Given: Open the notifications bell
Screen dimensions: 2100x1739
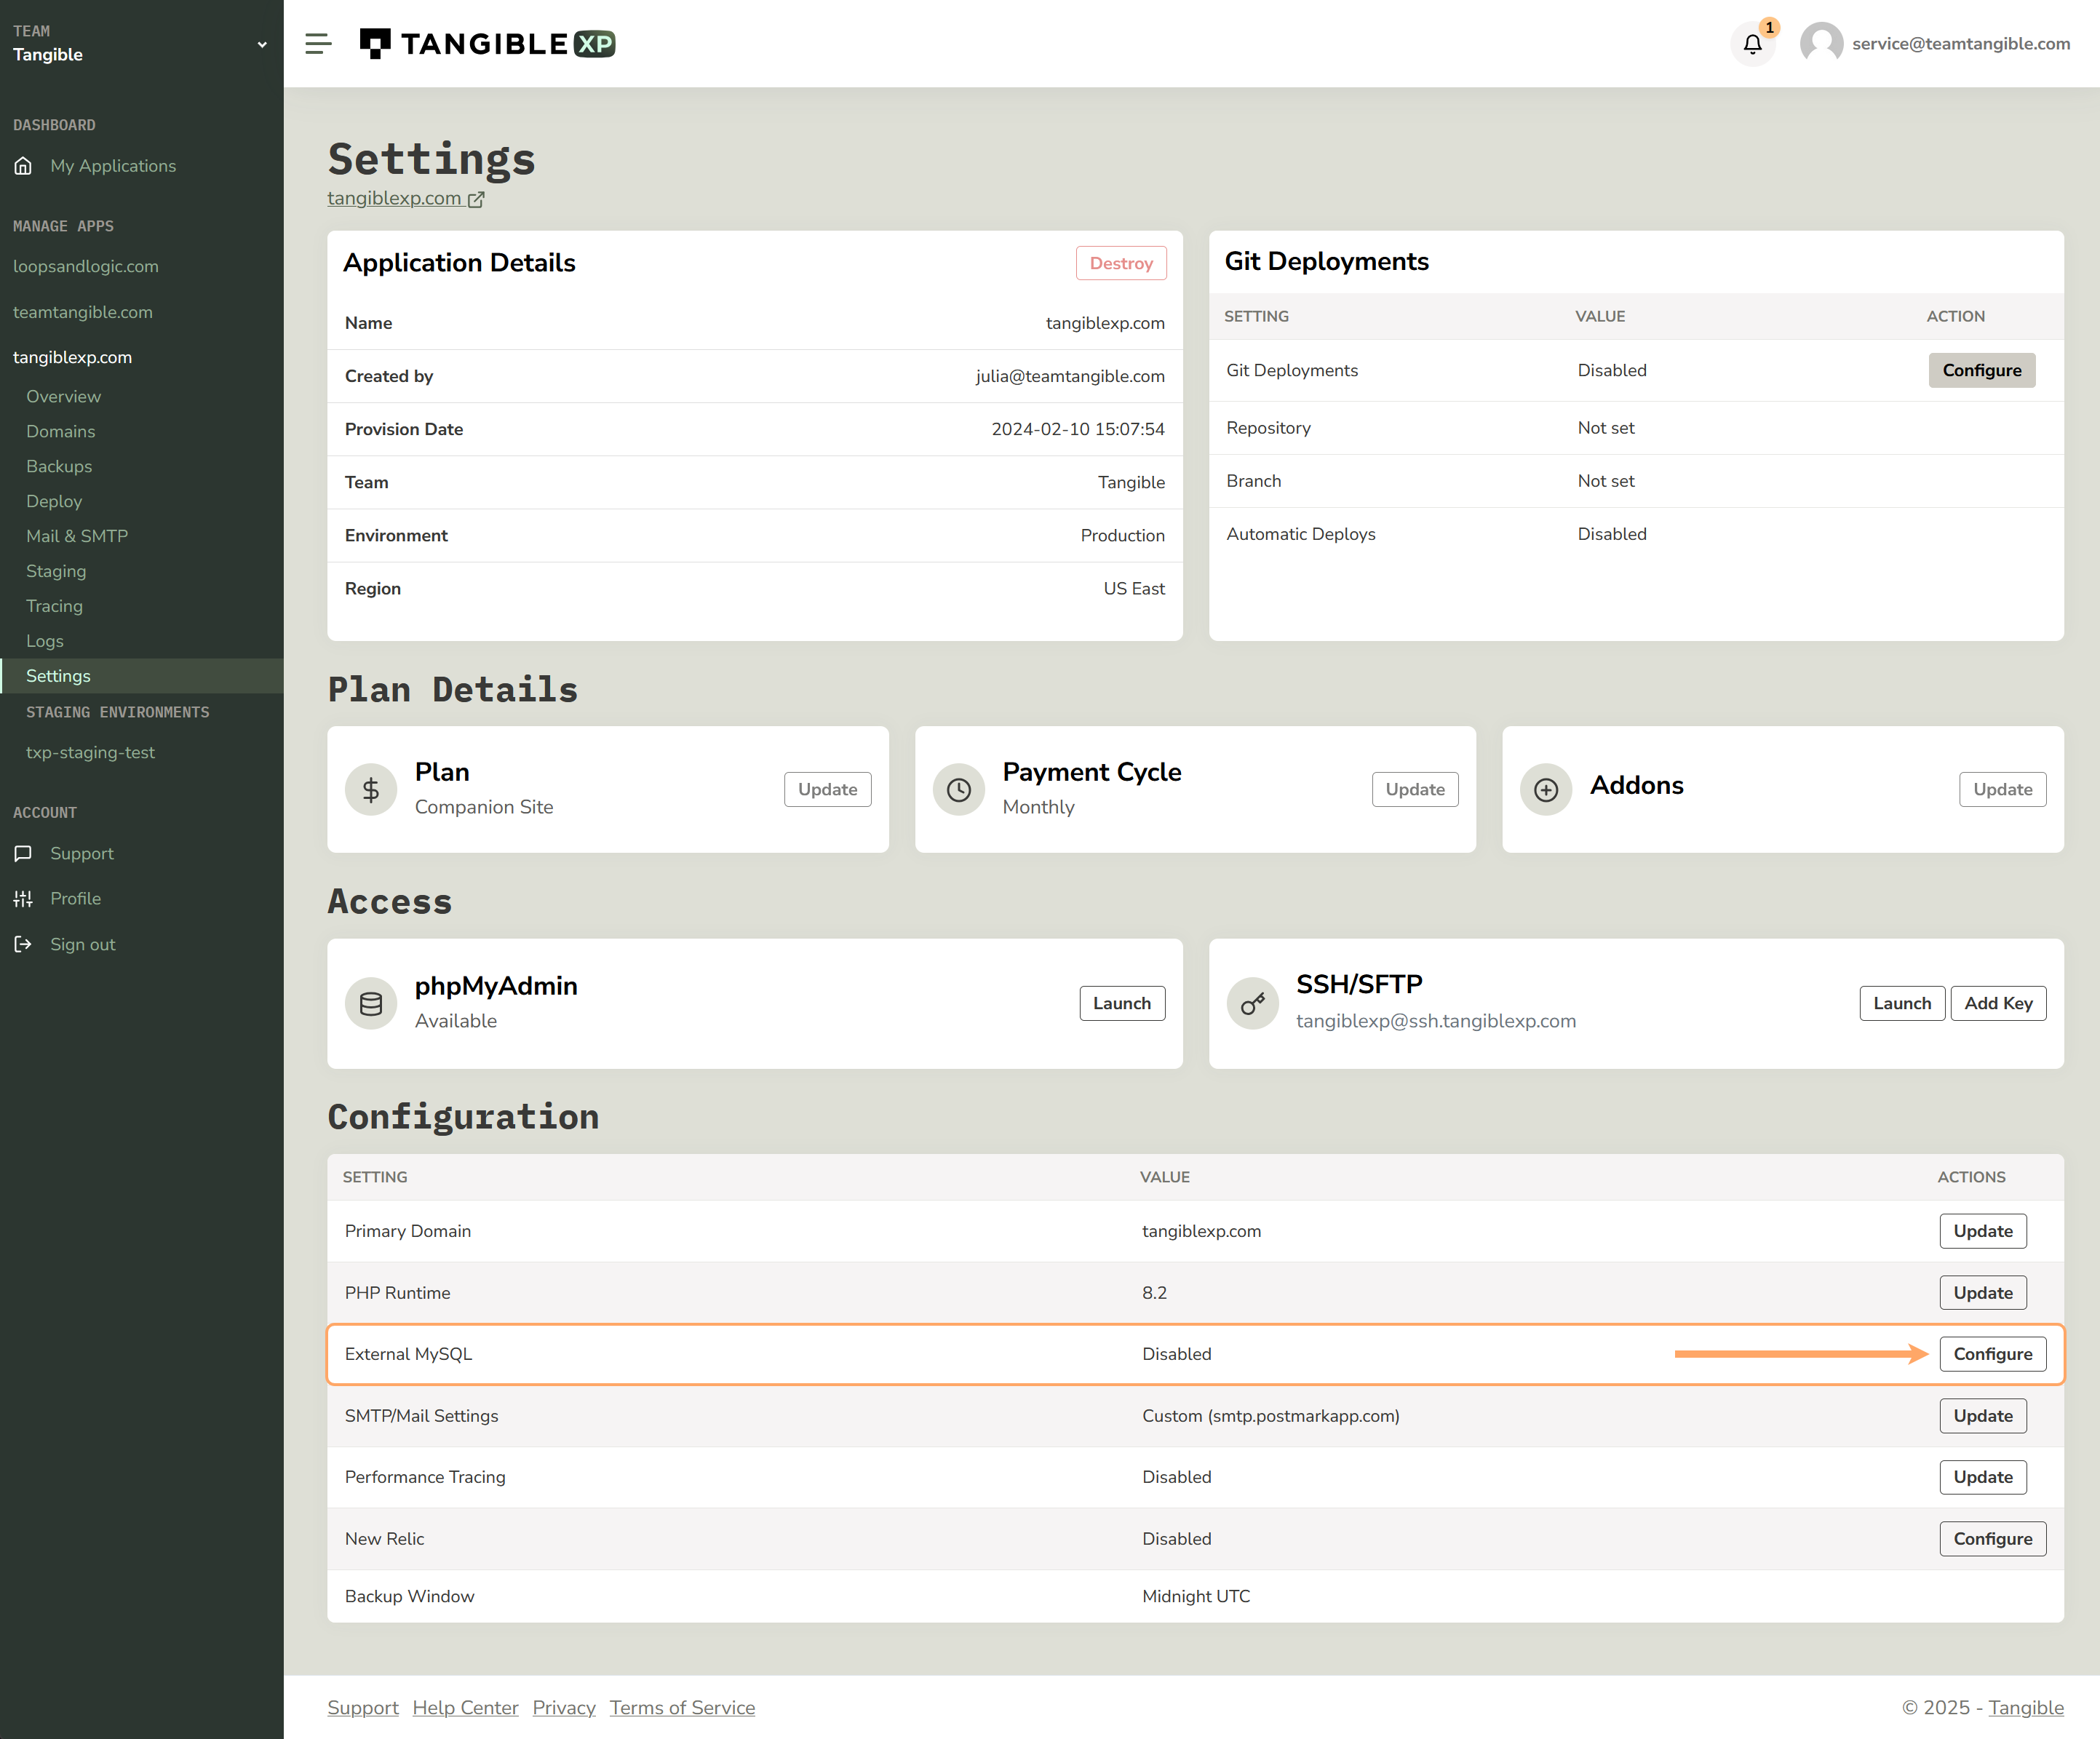Looking at the screenshot, I should (1752, 44).
